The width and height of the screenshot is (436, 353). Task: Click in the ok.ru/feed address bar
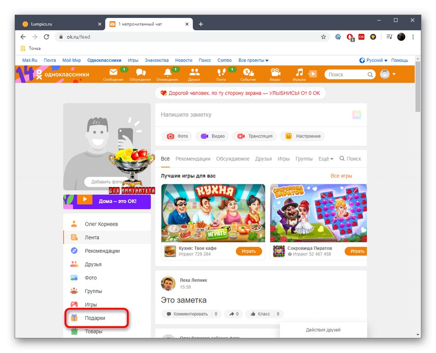[x=192, y=37]
